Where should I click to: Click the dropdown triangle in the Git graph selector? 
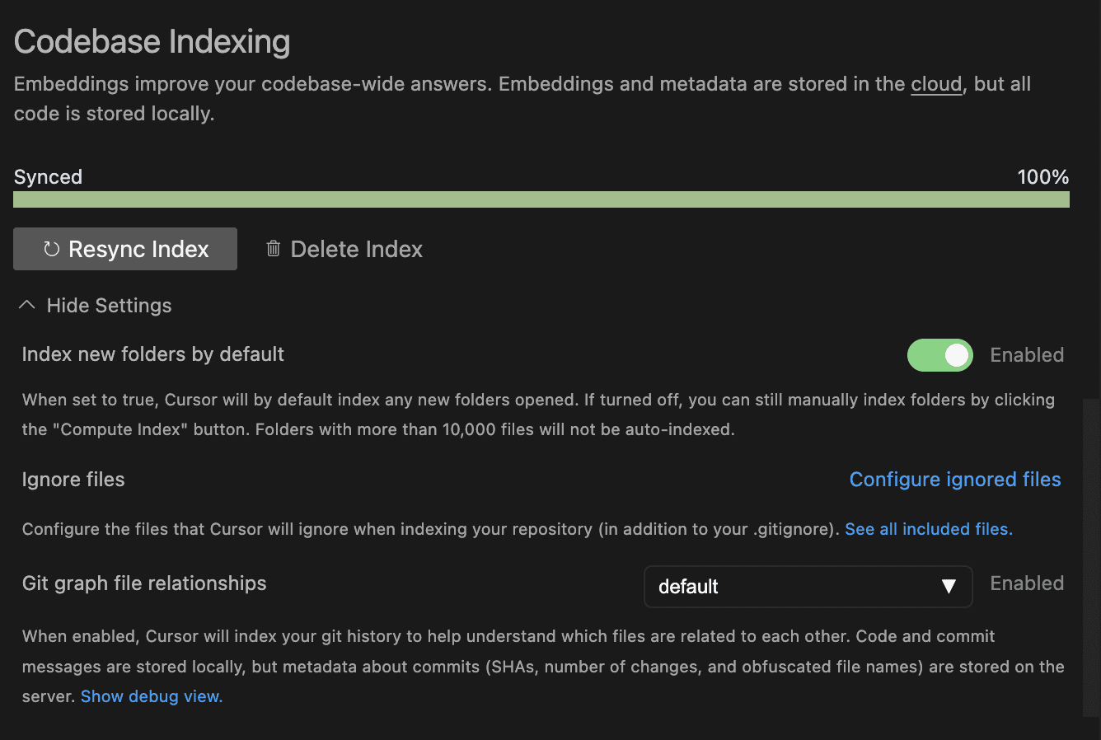(x=947, y=587)
